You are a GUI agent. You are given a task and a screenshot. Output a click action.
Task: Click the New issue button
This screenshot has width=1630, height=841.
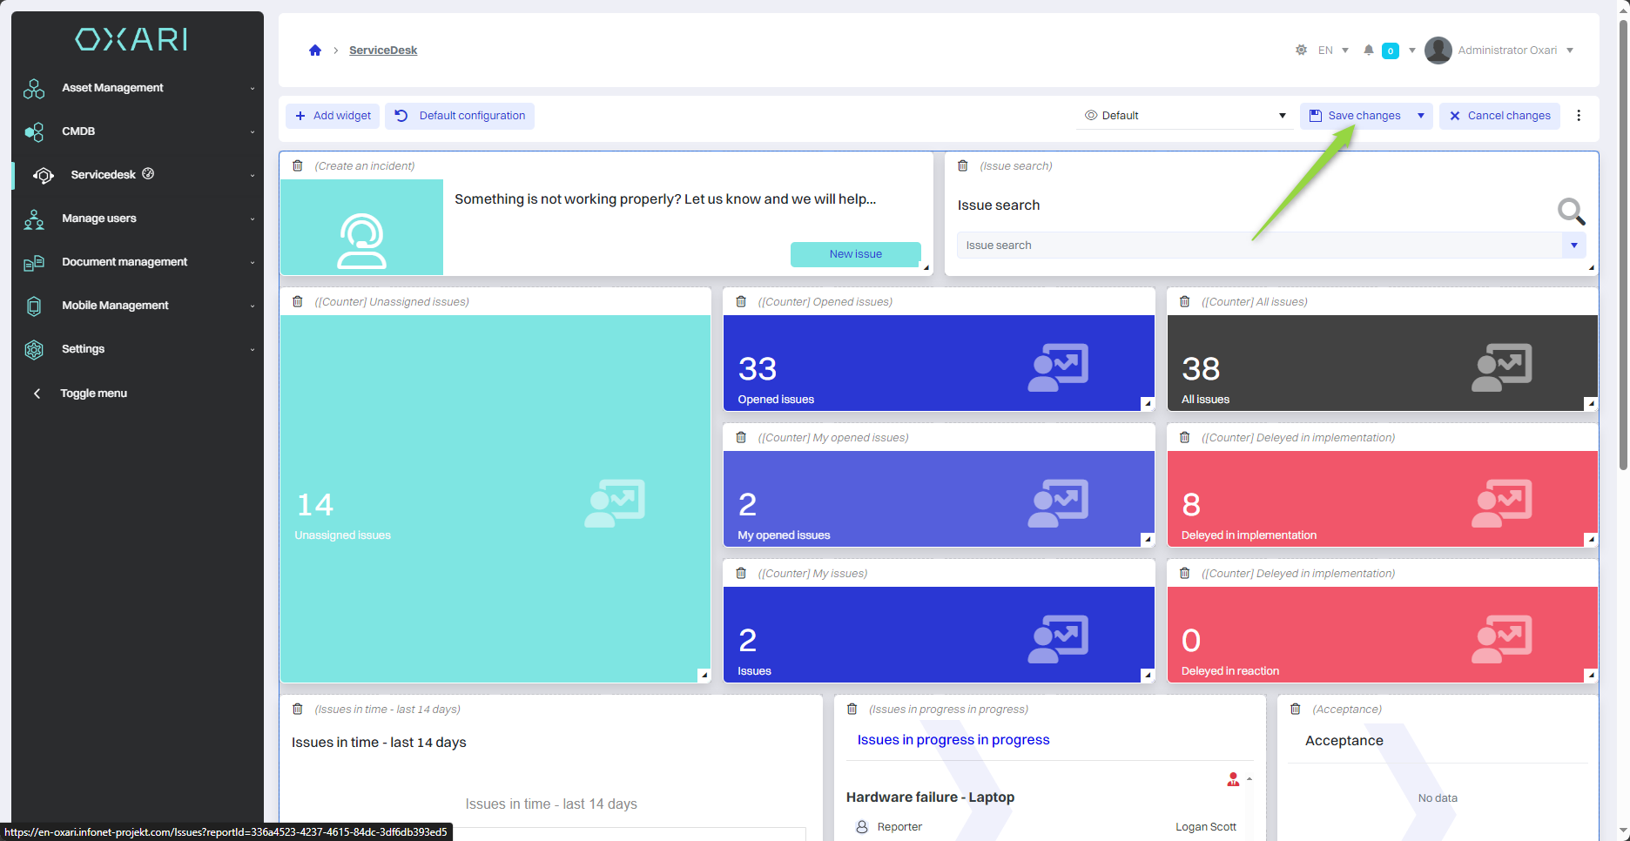[855, 254]
